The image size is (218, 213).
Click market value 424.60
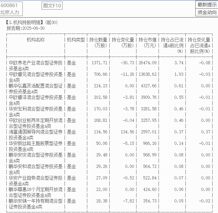[150, 190]
